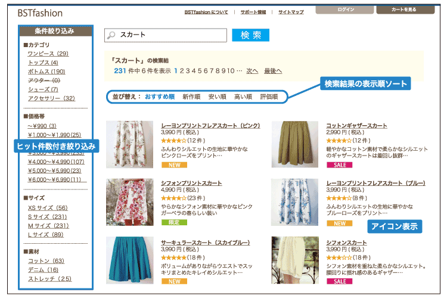447x298 pixels.
Task: Sort results by 安い順
Action: click(217, 97)
